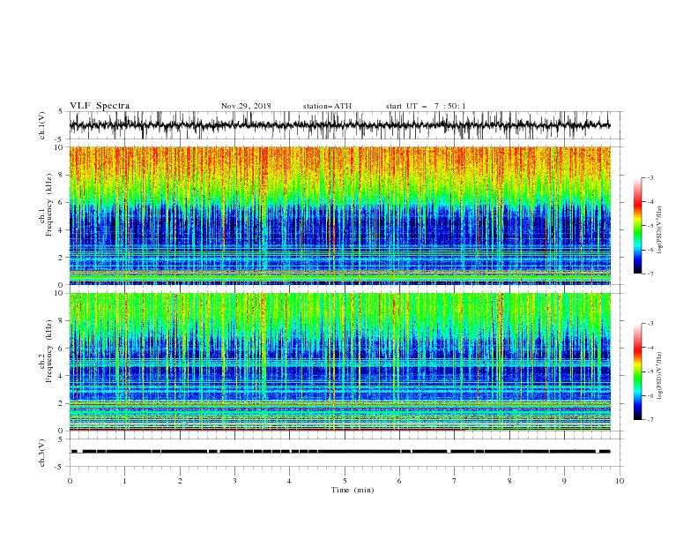Click the ch.1 colorbar "log(PSD)(V²/Hz)" label
This screenshot has width=698, height=540.
tap(660, 229)
